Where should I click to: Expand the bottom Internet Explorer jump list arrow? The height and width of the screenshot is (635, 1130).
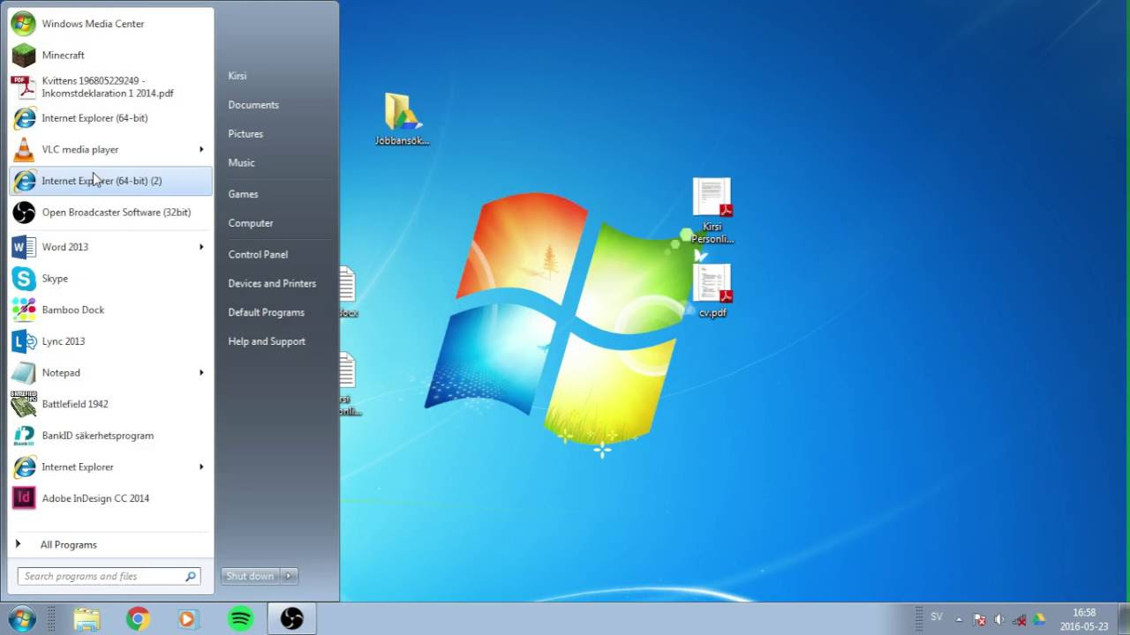pyautogui.click(x=201, y=467)
